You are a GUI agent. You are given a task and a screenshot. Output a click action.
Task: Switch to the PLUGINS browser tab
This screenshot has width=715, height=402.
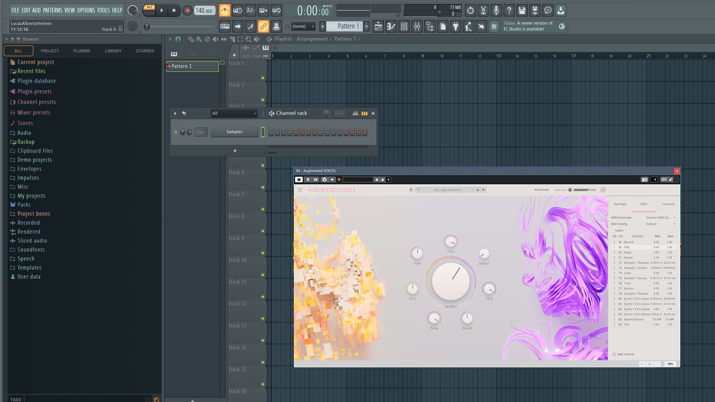click(x=81, y=51)
